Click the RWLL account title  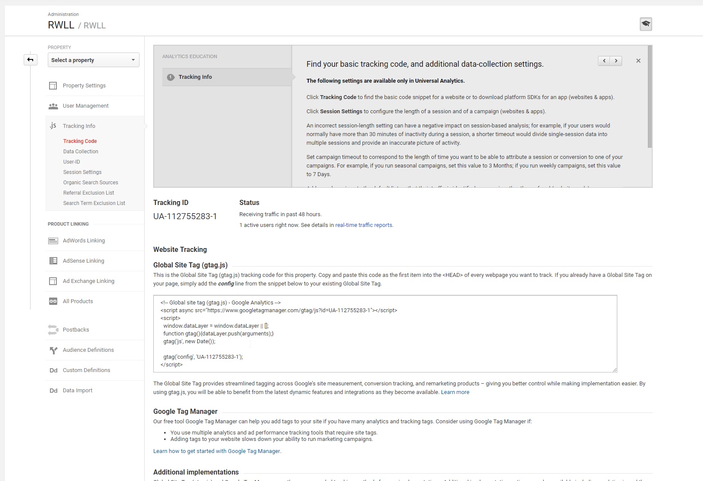tap(61, 25)
